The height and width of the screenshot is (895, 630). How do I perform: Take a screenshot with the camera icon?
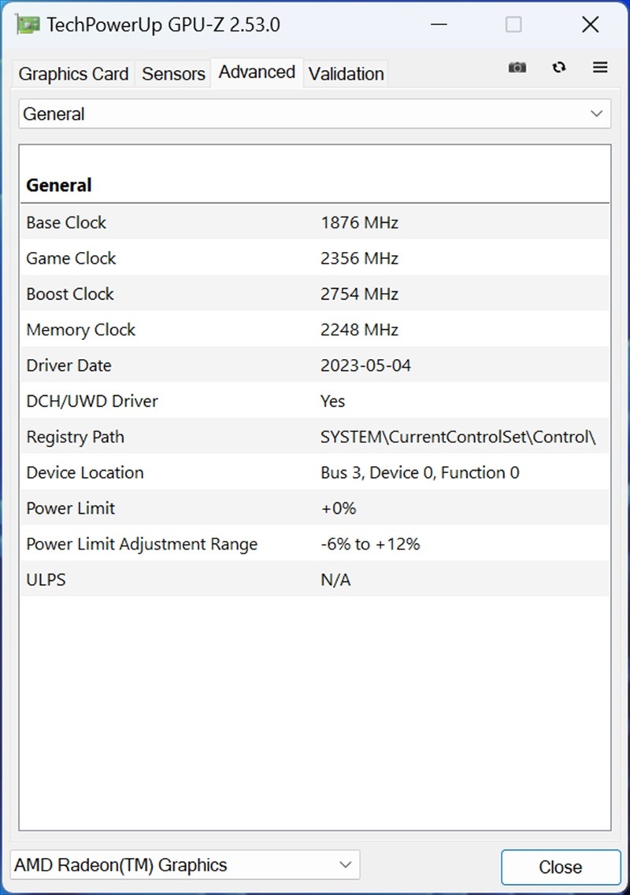coord(517,68)
